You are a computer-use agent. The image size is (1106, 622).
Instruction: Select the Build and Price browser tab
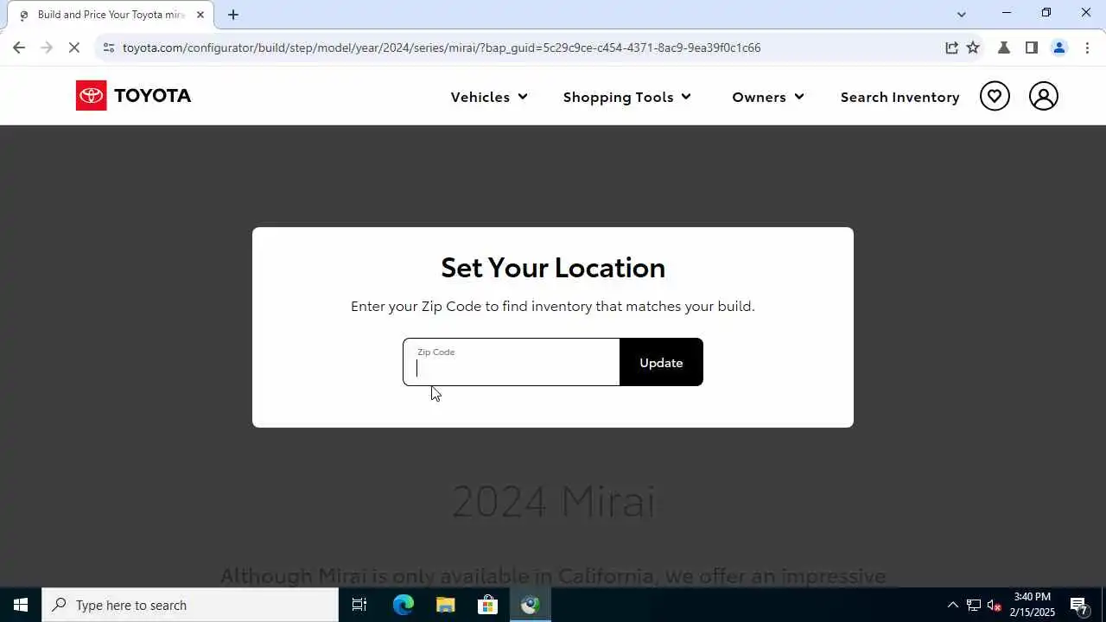(110, 15)
